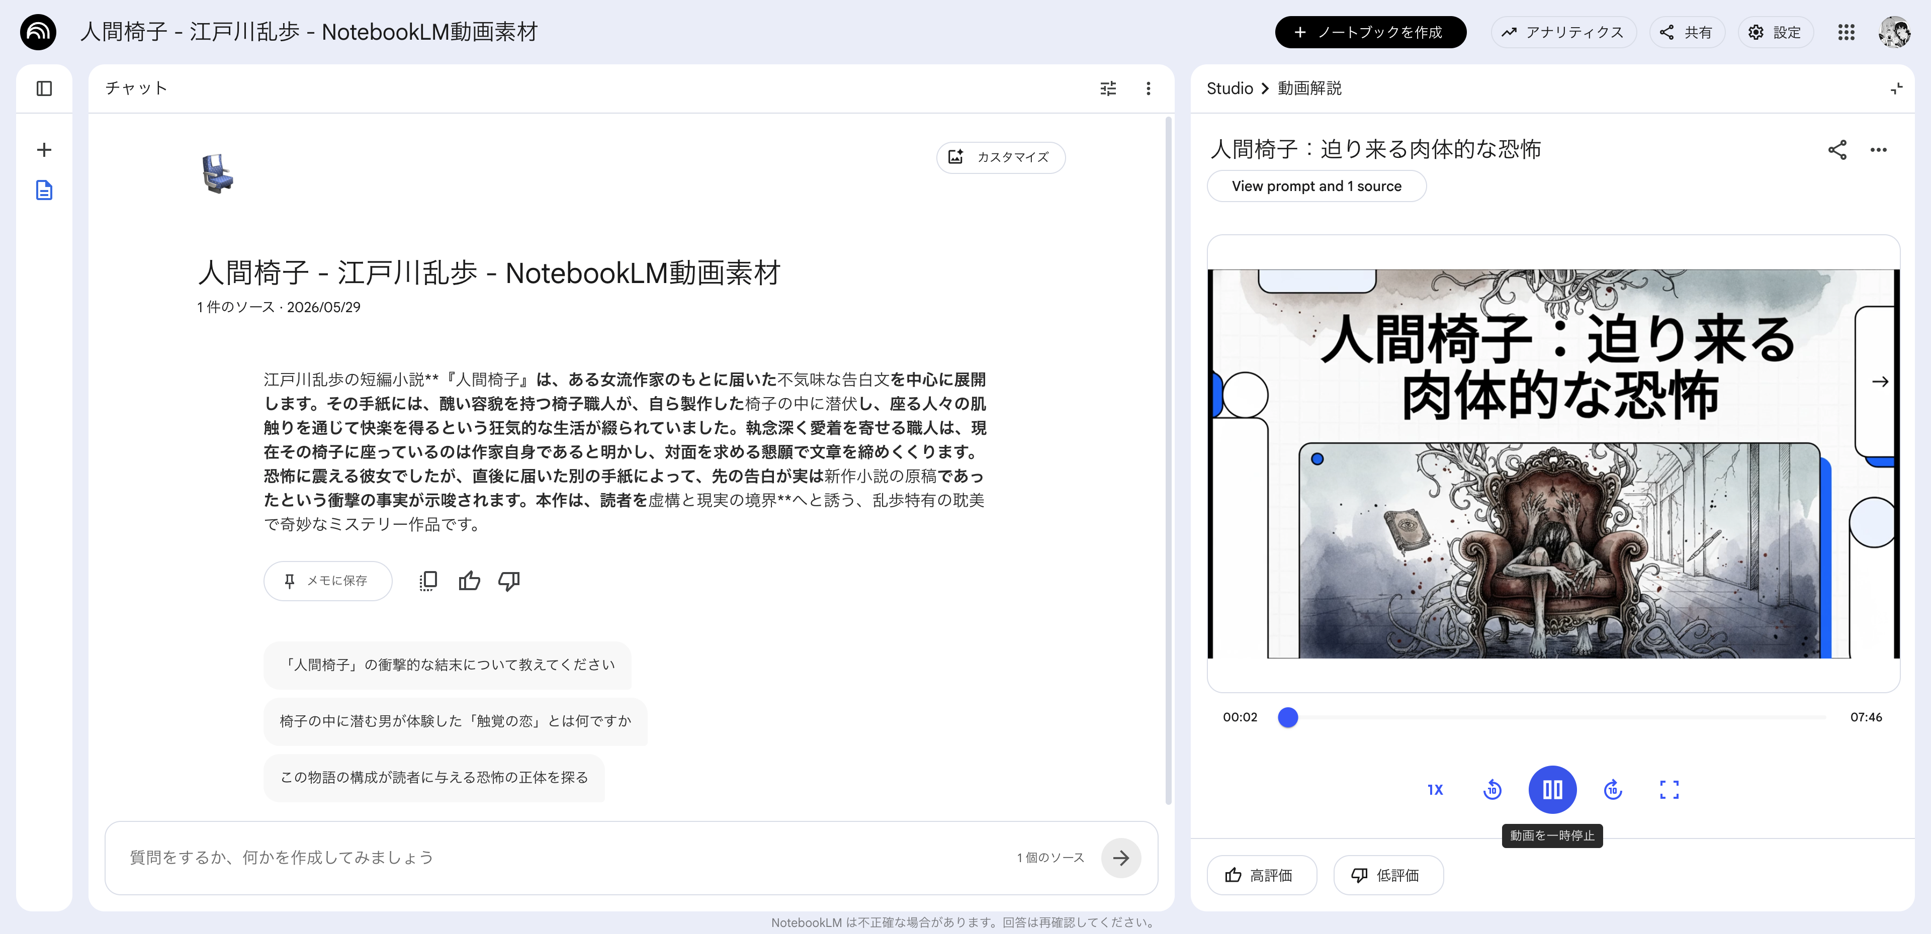Skip forward 10 seconds

pos(1612,789)
